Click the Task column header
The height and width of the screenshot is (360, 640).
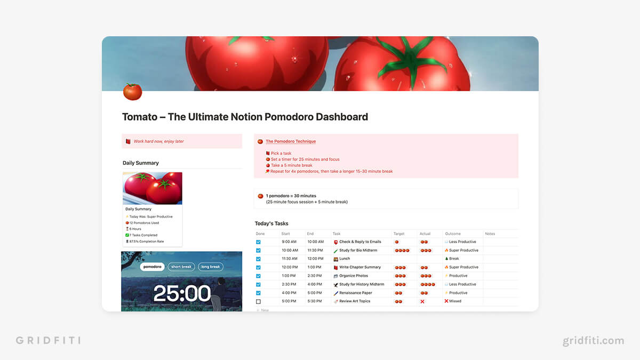point(337,234)
